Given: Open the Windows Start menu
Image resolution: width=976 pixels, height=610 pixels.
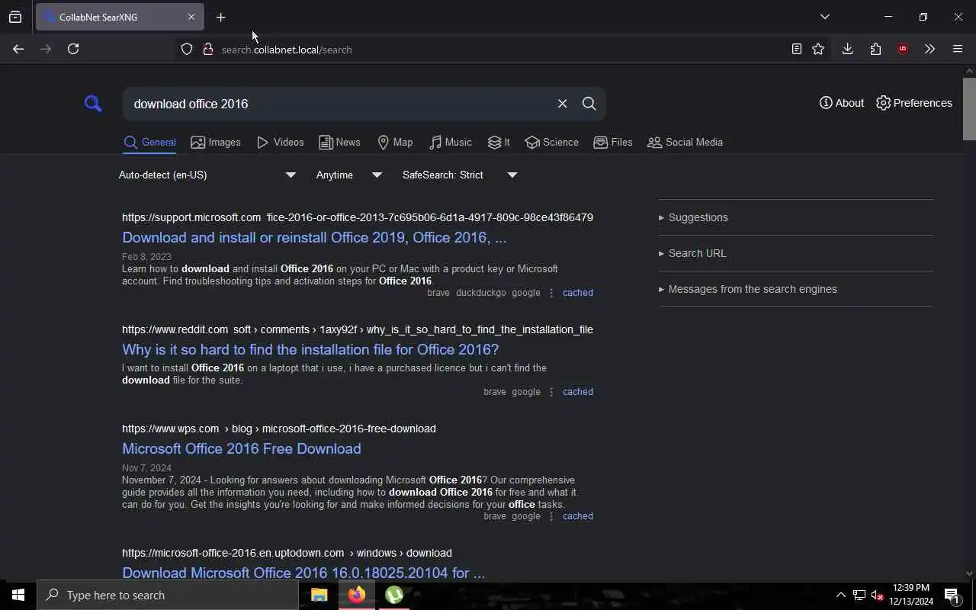Looking at the screenshot, I should point(18,595).
